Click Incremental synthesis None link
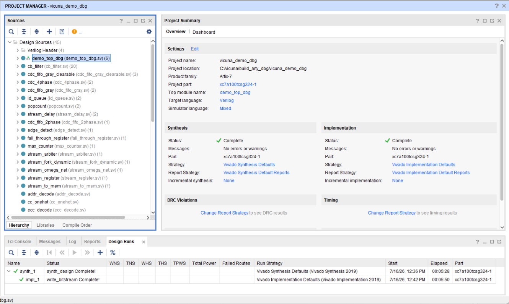 coord(229,181)
